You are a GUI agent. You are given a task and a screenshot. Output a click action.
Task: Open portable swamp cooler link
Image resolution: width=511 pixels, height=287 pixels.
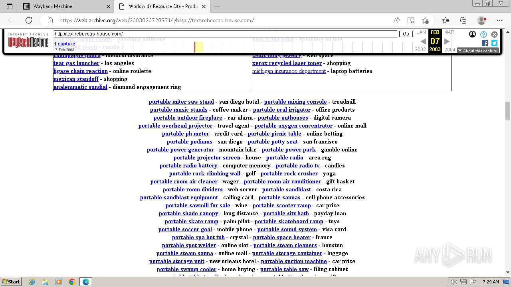187,269
